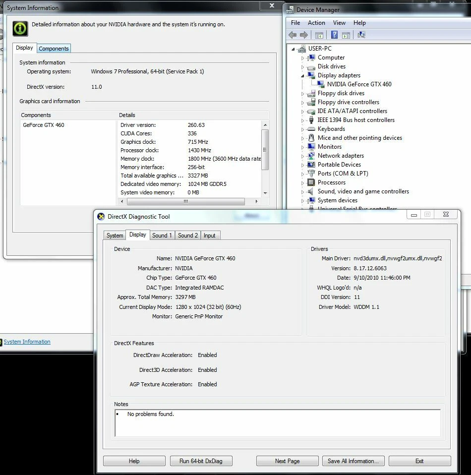Select the NVIDIA GeForce GTX 460 device icon
The image size is (471, 475).
pos(320,84)
